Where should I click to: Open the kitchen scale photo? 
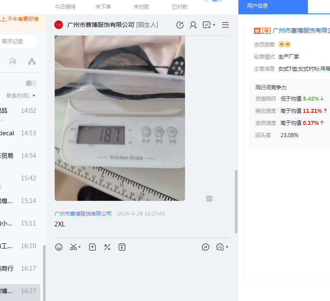point(120,118)
